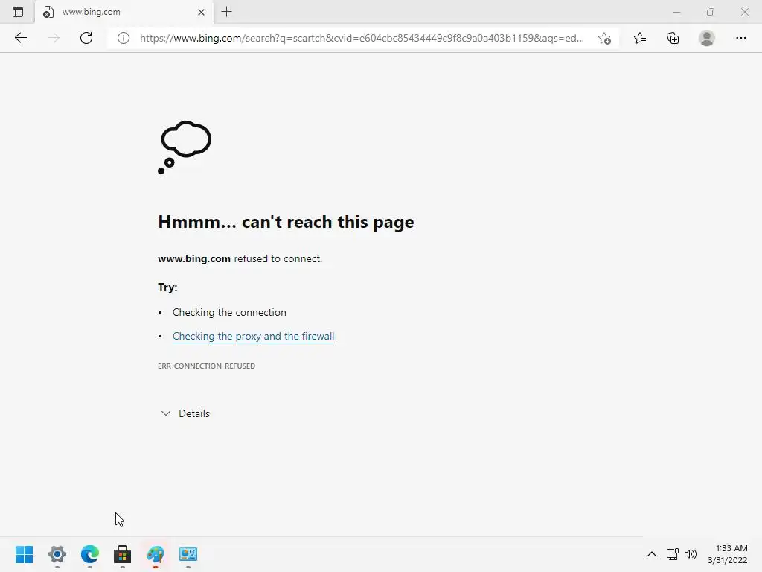Refresh the current page

(86, 38)
